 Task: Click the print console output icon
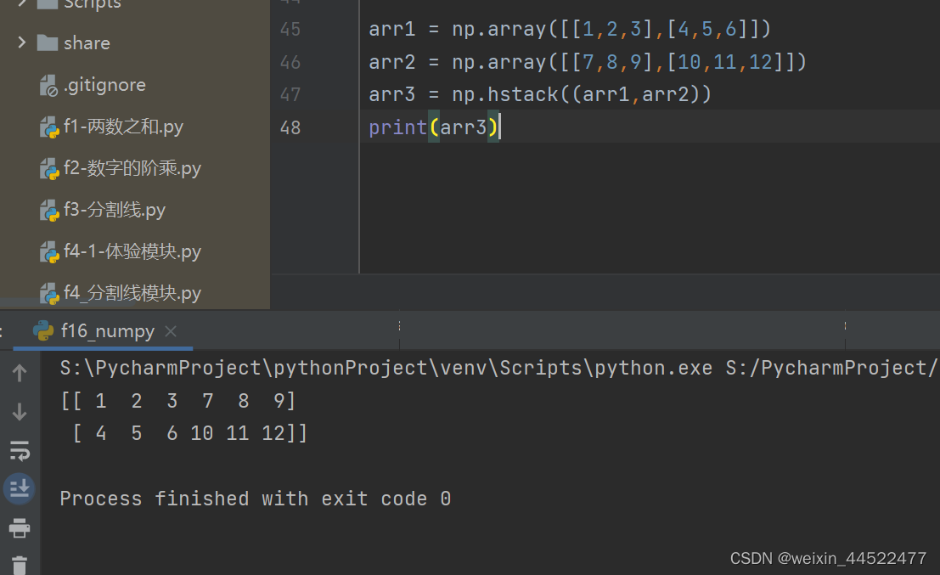(x=20, y=528)
